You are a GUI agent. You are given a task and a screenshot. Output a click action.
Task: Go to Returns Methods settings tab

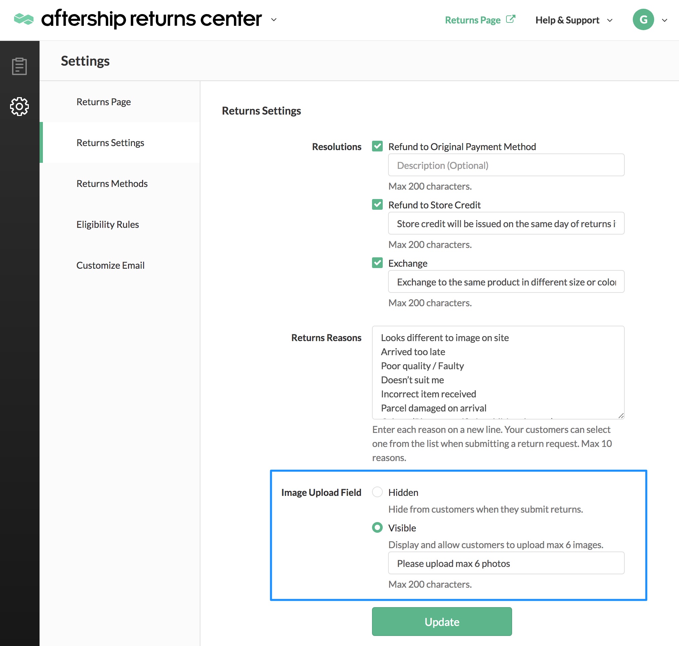(x=112, y=184)
